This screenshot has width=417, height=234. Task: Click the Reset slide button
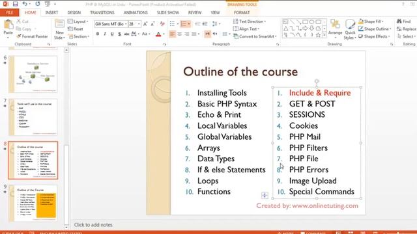point(76,29)
